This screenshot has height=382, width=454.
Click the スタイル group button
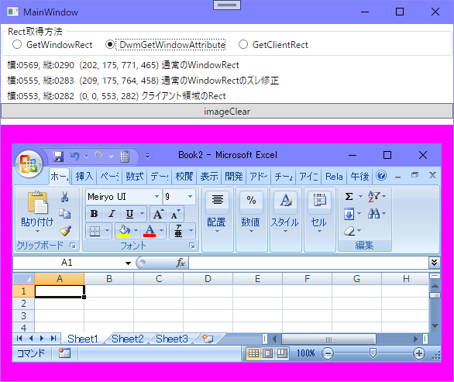pyautogui.click(x=285, y=219)
